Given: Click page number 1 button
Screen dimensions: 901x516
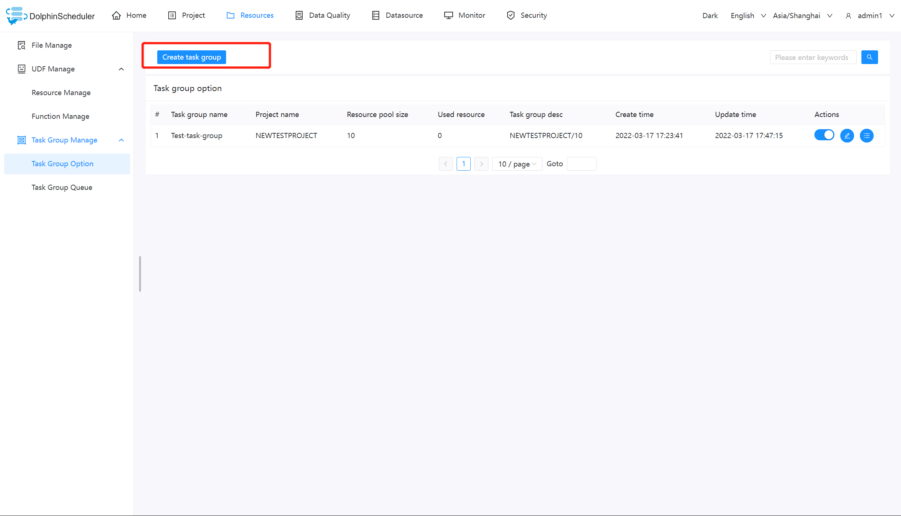Looking at the screenshot, I should point(463,164).
